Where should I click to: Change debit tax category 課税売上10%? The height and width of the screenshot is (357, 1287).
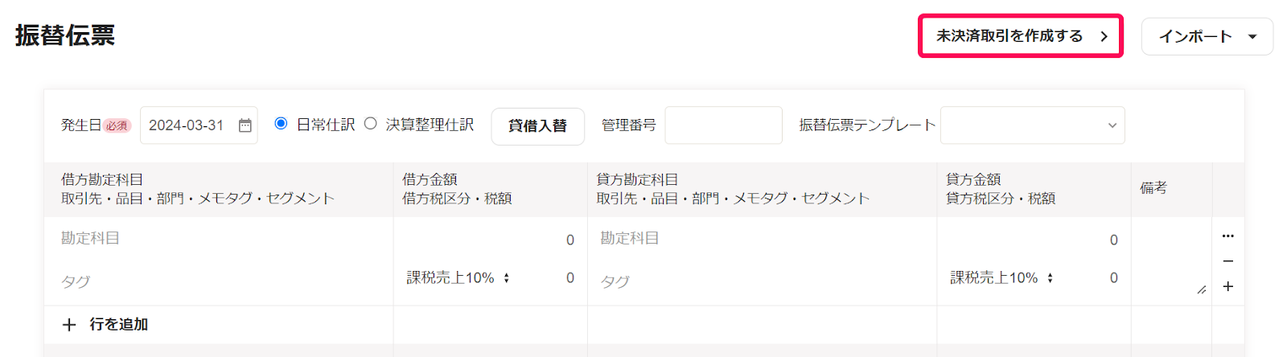tap(458, 278)
